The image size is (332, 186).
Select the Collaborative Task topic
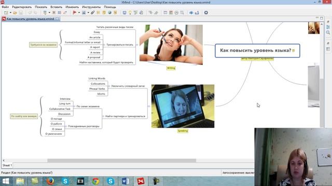coord(60,109)
